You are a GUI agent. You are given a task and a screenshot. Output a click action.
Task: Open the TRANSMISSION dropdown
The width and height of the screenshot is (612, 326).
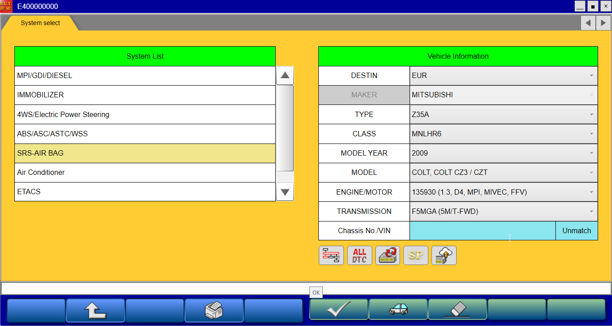[503, 212]
